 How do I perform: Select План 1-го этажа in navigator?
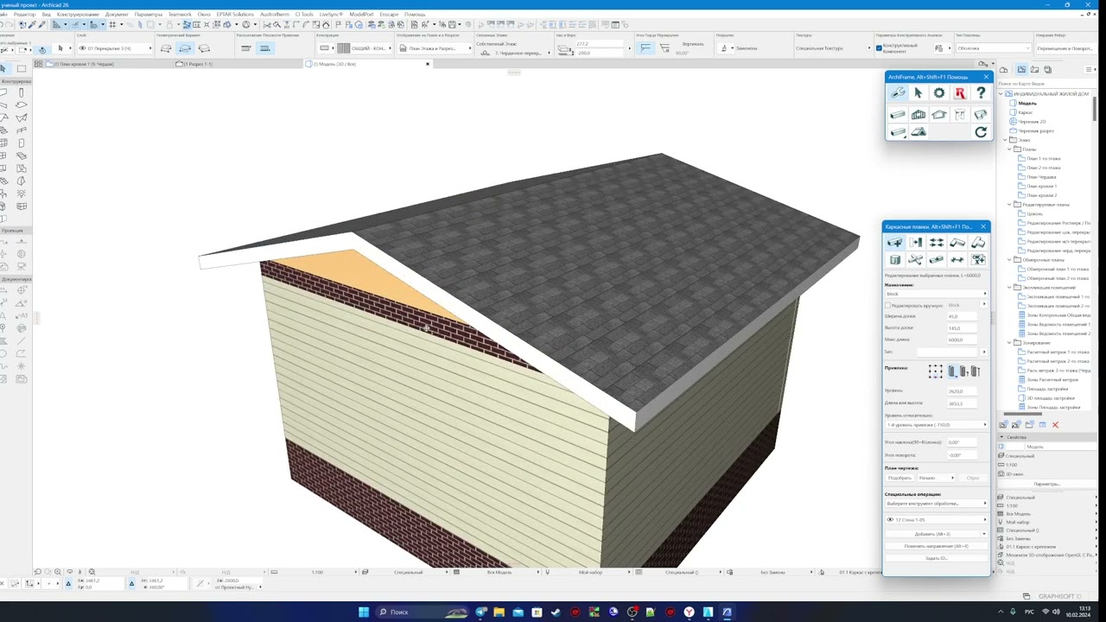(1044, 159)
